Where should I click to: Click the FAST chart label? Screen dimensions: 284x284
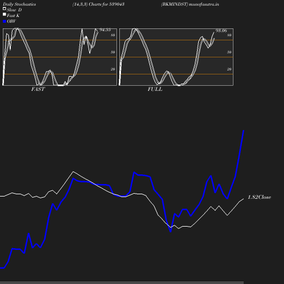[38, 89]
